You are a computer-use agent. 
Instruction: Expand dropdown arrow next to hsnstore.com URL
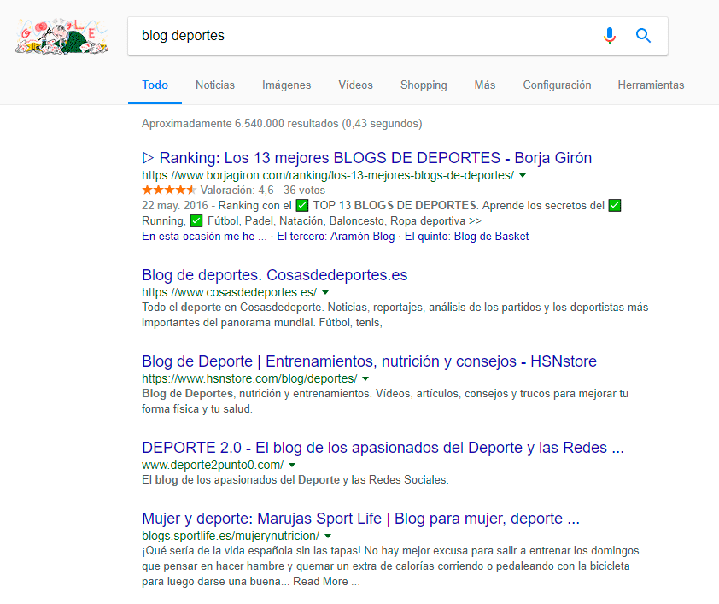[x=365, y=378]
